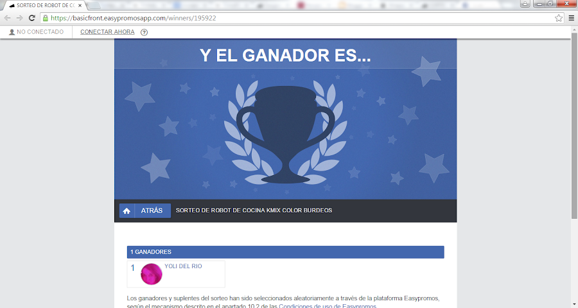This screenshot has height=308, width=578.
Task: Minimize the Chrome window
Action: click(539, 4)
